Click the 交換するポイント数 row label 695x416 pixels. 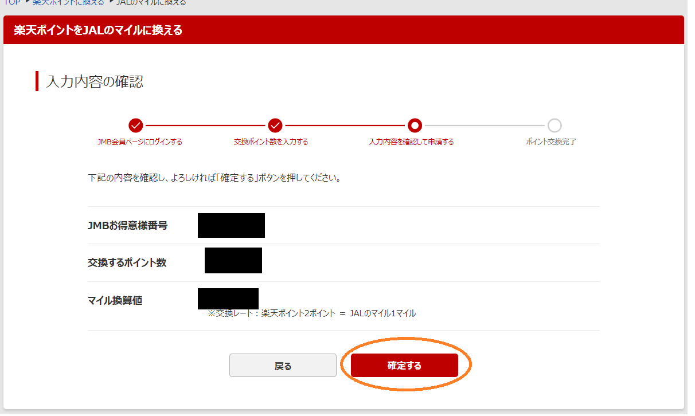coord(127,262)
